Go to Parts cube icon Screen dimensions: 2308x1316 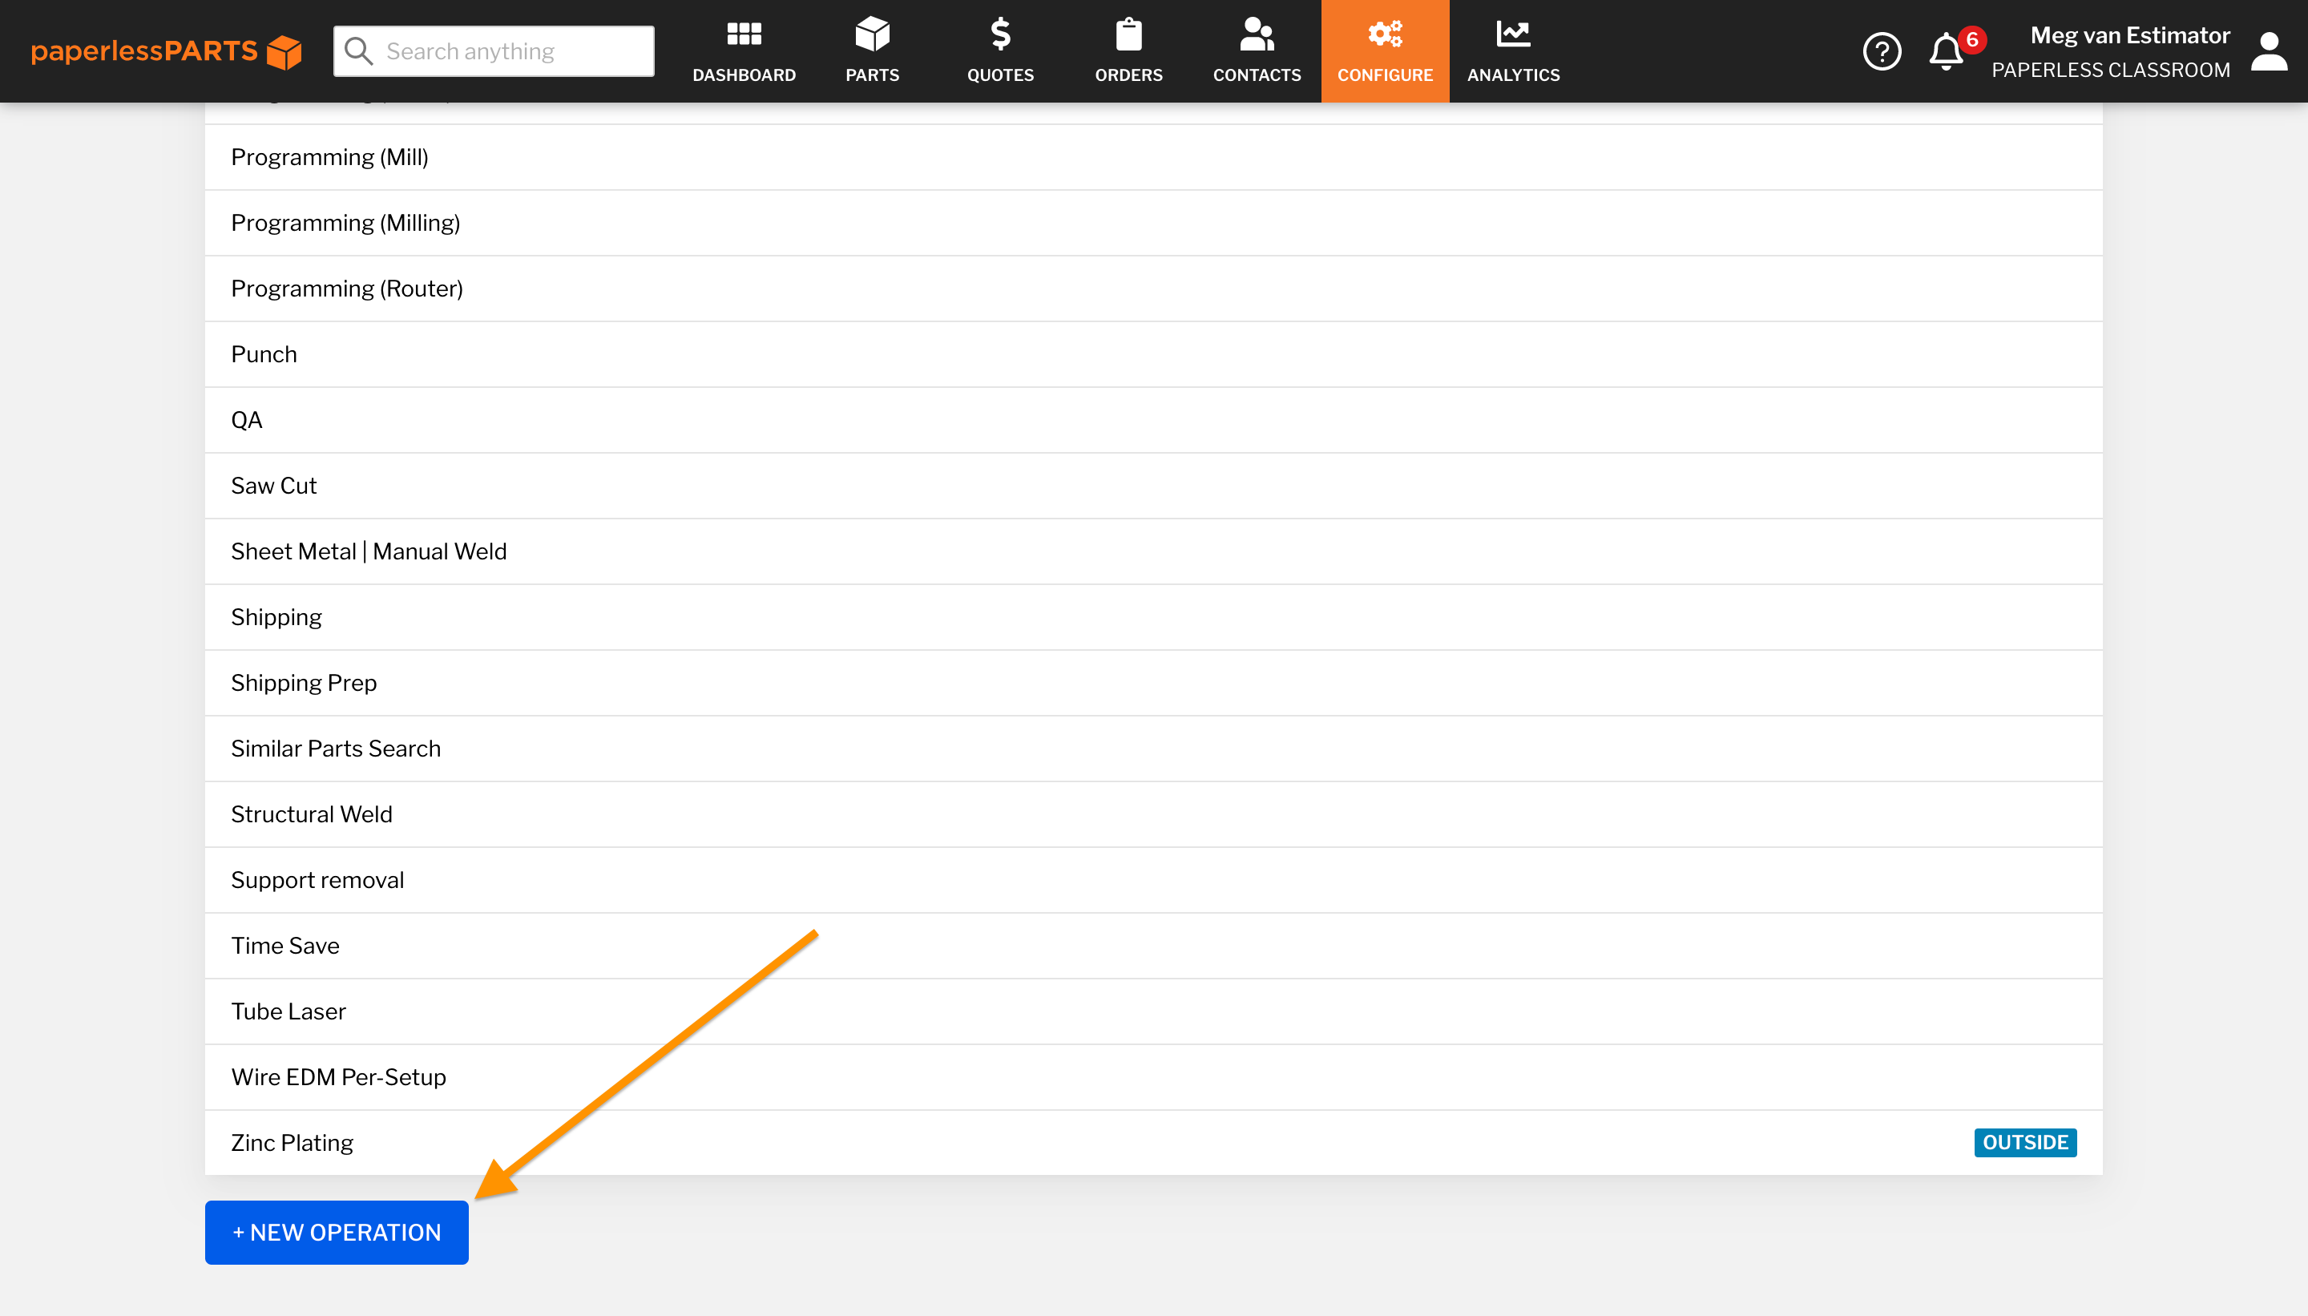tap(872, 34)
